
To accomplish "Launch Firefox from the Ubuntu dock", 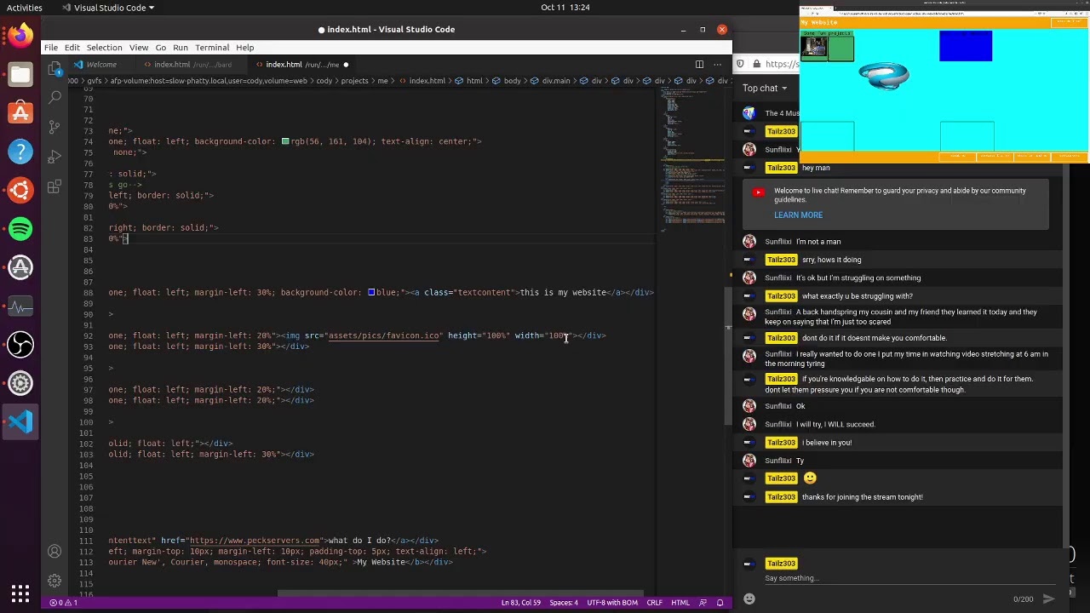I will click(20, 36).
